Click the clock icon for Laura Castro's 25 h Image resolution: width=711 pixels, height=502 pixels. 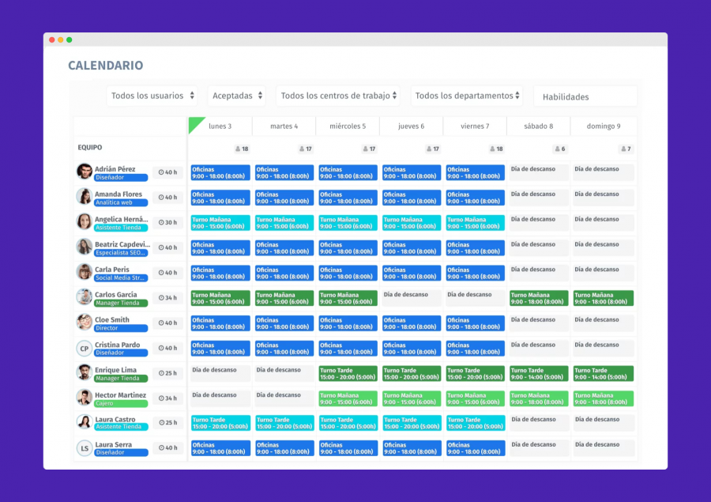(x=161, y=423)
